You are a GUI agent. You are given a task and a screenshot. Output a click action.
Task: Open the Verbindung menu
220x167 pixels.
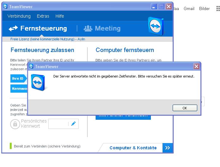pyautogui.click(x=19, y=16)
